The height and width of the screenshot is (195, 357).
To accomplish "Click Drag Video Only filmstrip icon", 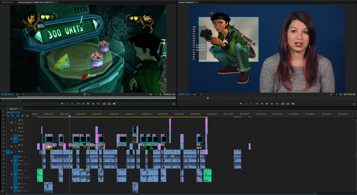I will pos(85,95).
